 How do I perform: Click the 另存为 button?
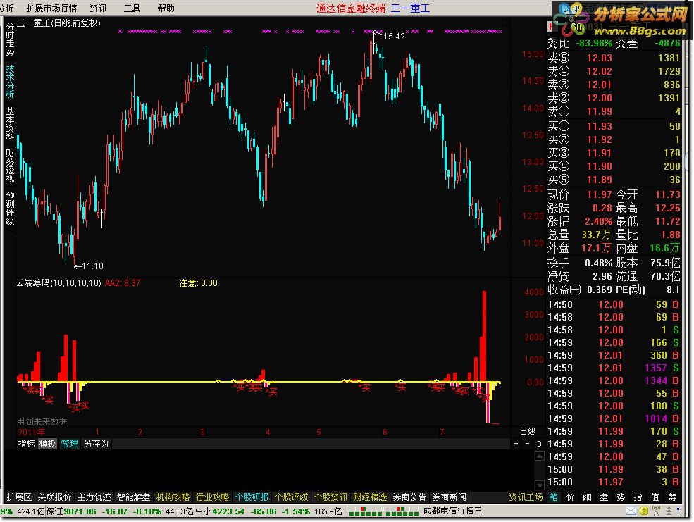point(96,444)
